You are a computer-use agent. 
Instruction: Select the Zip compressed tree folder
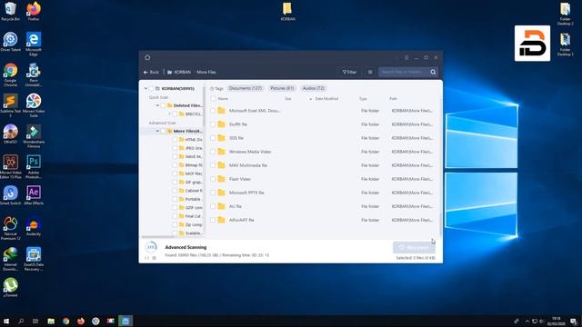coord(190,225)
